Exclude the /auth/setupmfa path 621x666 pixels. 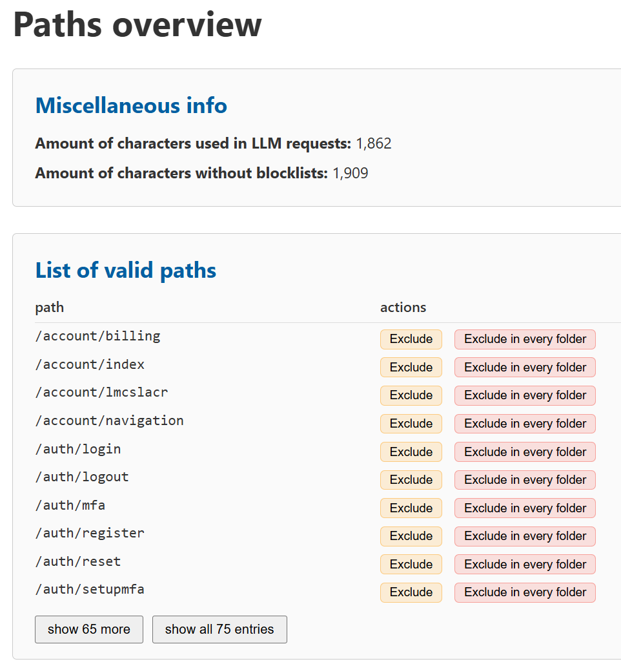click(411, 592)
